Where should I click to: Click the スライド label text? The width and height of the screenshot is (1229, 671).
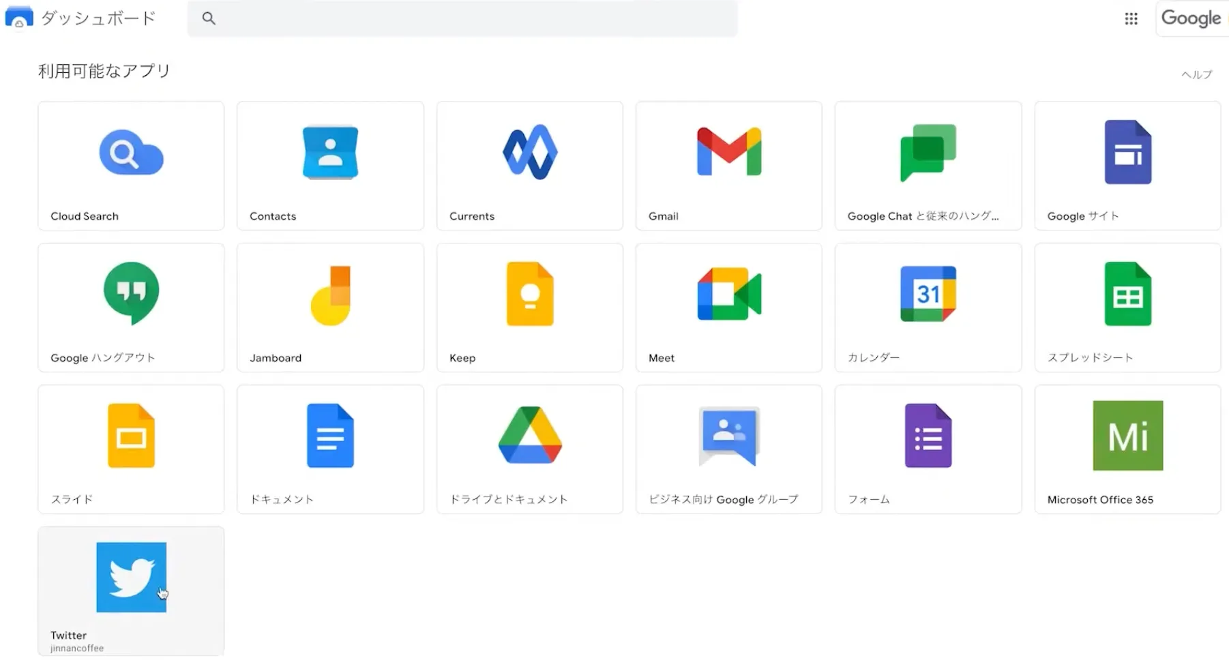(72, 499)
